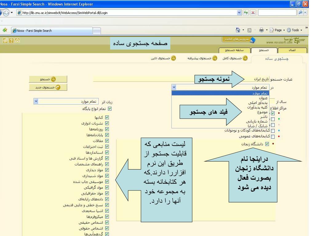Select تمام موارد in field list

[x=220, y=93]
